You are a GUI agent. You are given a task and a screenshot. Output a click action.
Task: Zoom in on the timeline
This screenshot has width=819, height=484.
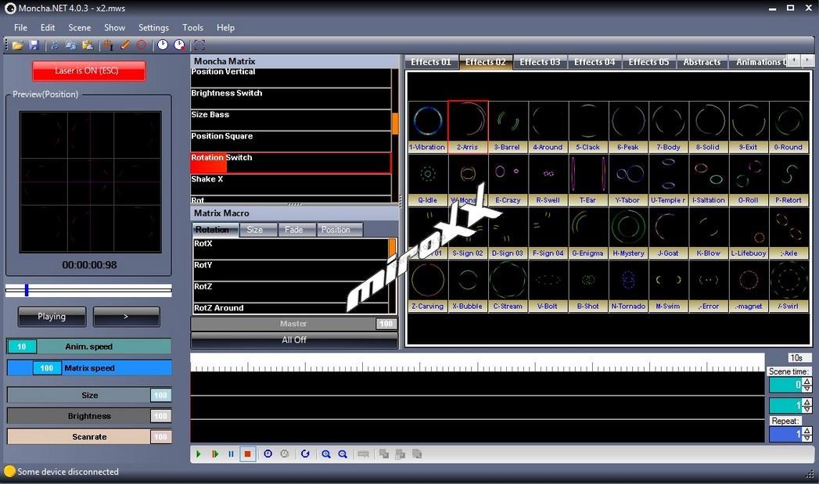(326, 454)
